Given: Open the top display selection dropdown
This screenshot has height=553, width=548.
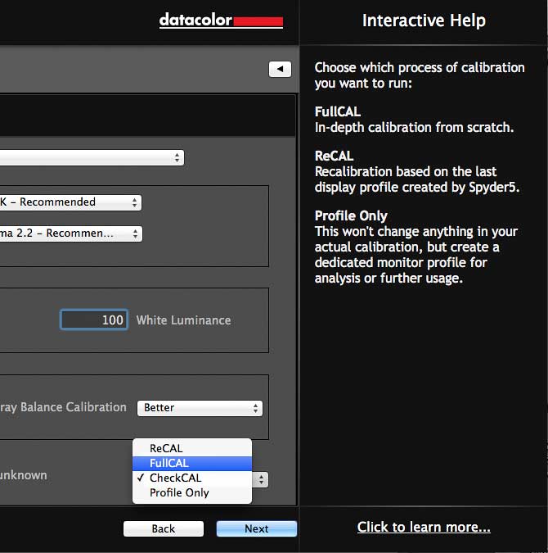Looking at the screenshot, I should click(92, 157).
